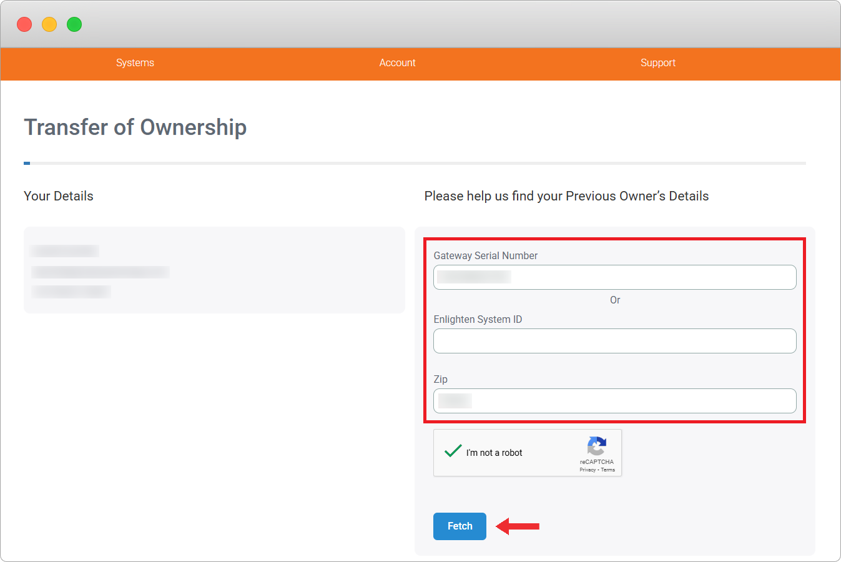The width and height of the screenshot is (841, 562).
Task: Click the Gateway Serial Number input field
Action: 614,277
